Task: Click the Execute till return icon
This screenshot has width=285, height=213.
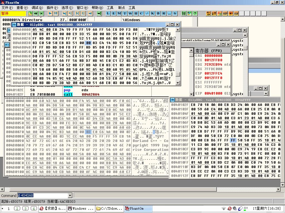Action: 90,13
